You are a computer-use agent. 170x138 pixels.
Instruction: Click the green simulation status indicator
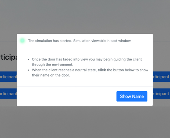(22, 41)
